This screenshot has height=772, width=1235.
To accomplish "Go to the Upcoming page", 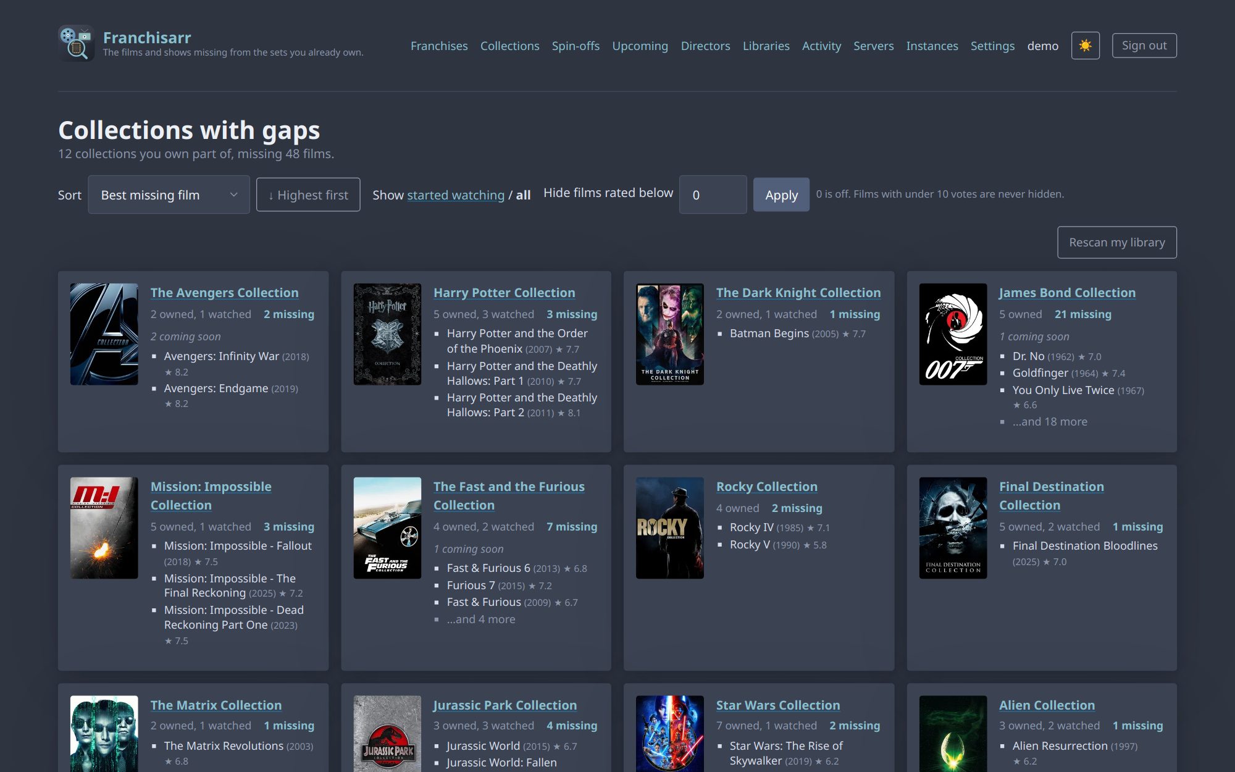I will [x=640, y=46].
